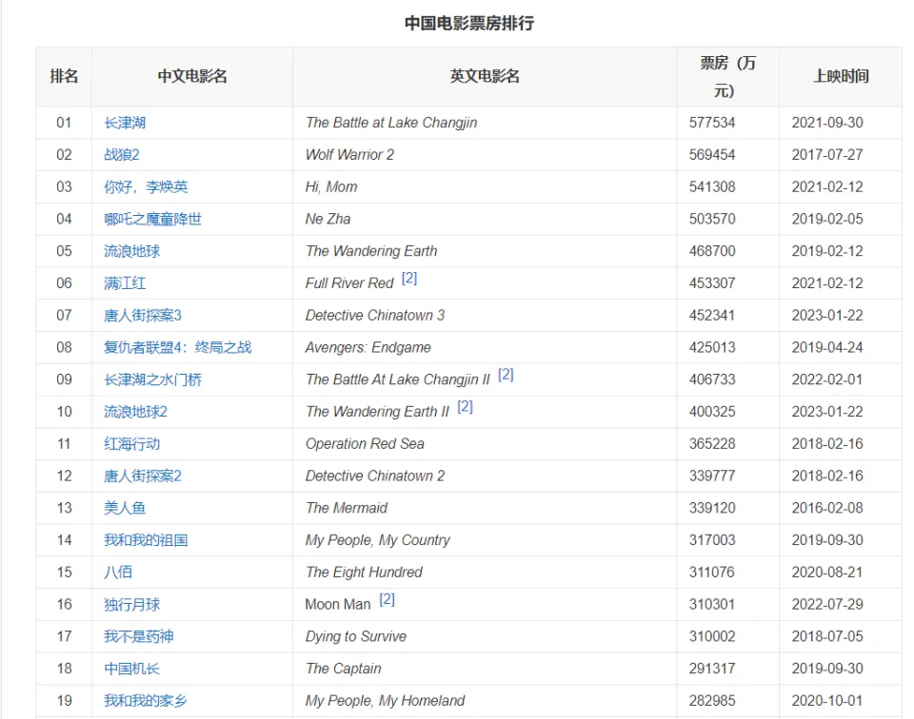Select the text Detective Chinatown 3

pos(375,315)
